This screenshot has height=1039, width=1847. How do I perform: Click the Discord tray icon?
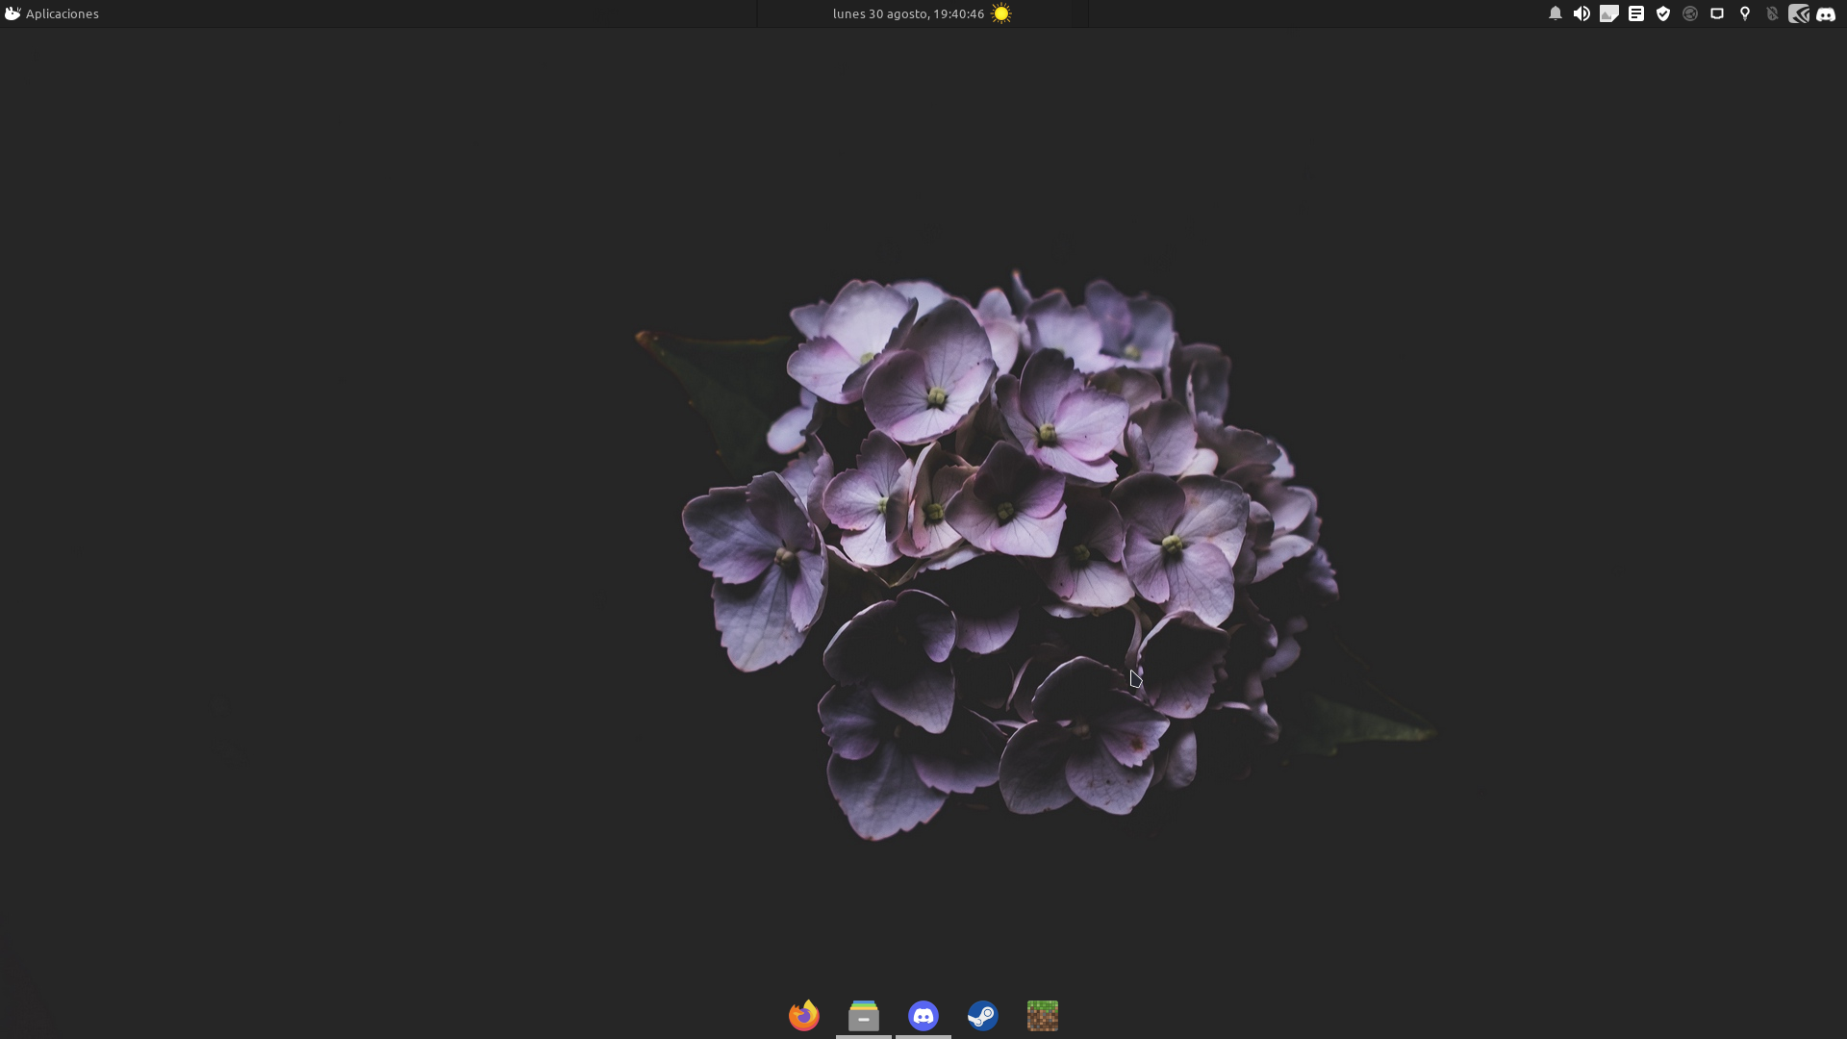tap(1826, 13)
